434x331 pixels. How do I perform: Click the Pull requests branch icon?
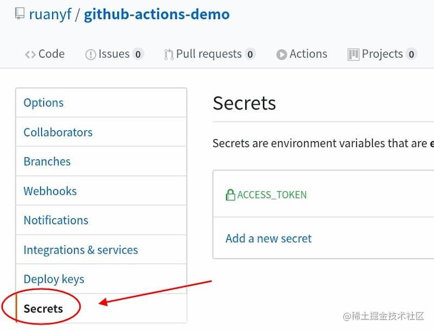pos(168,54)
